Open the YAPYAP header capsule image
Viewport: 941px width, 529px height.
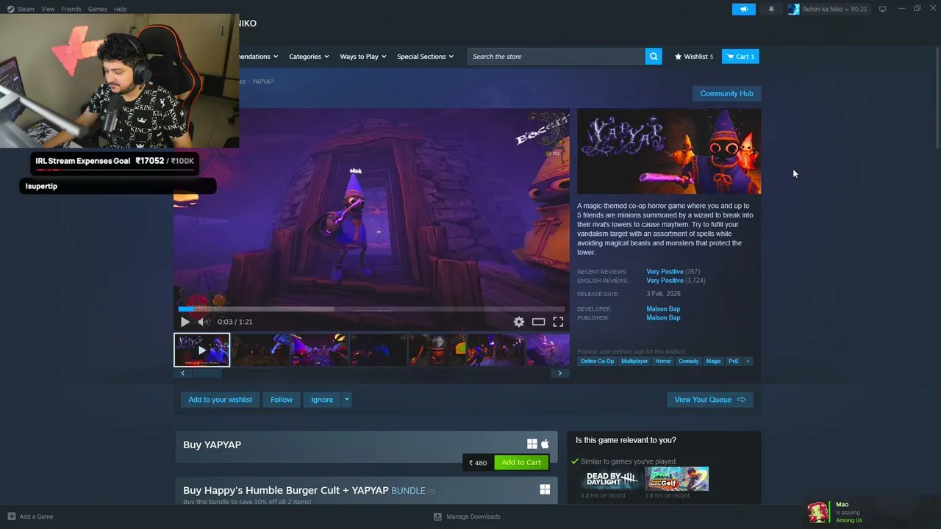(669, 151)
